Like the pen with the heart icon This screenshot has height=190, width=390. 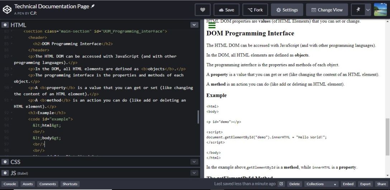(203, 10)
